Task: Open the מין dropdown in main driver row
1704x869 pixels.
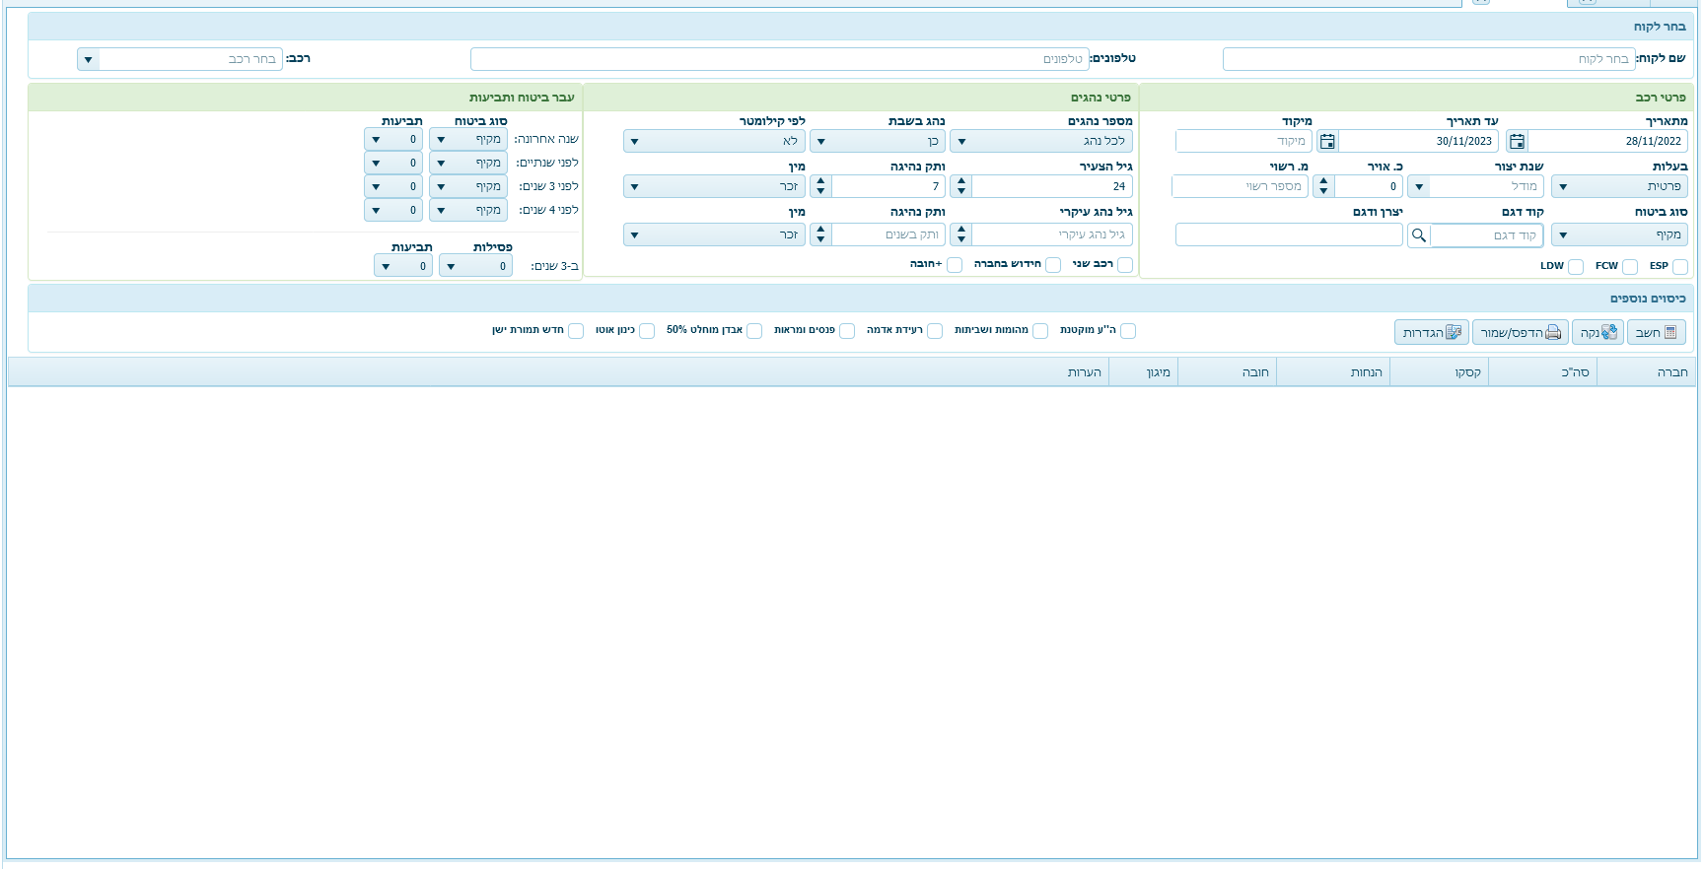Action: (x=715, y=234)
